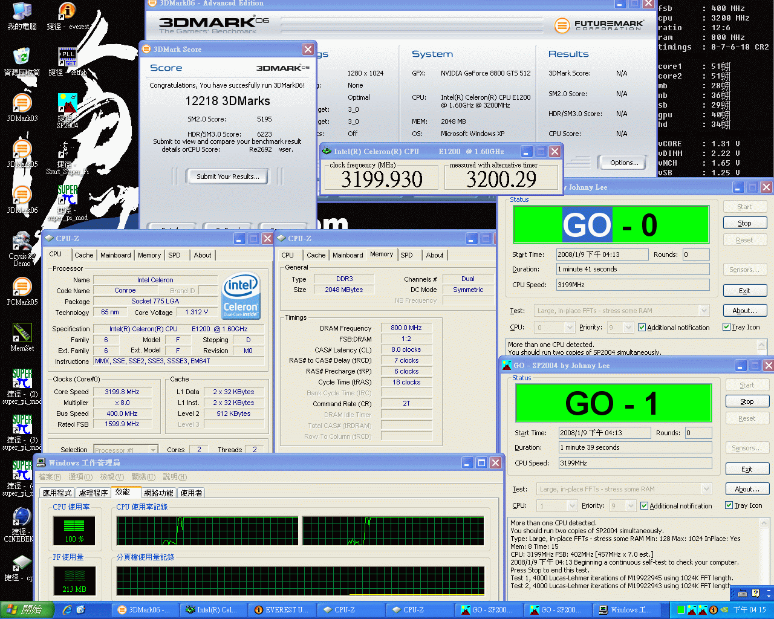
Task: Switch to EVEREST taskbar button
Action: click(x=282, y=610)
